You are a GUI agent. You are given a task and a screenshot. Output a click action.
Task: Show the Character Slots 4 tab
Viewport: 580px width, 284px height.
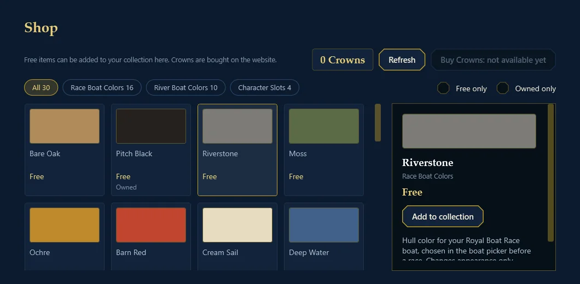(x=264, y=87)
